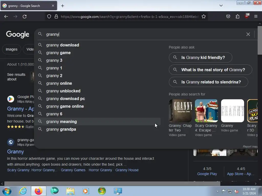Open the Action Center flag tray icon
The image size is (262, 196).
click(224, 191)
